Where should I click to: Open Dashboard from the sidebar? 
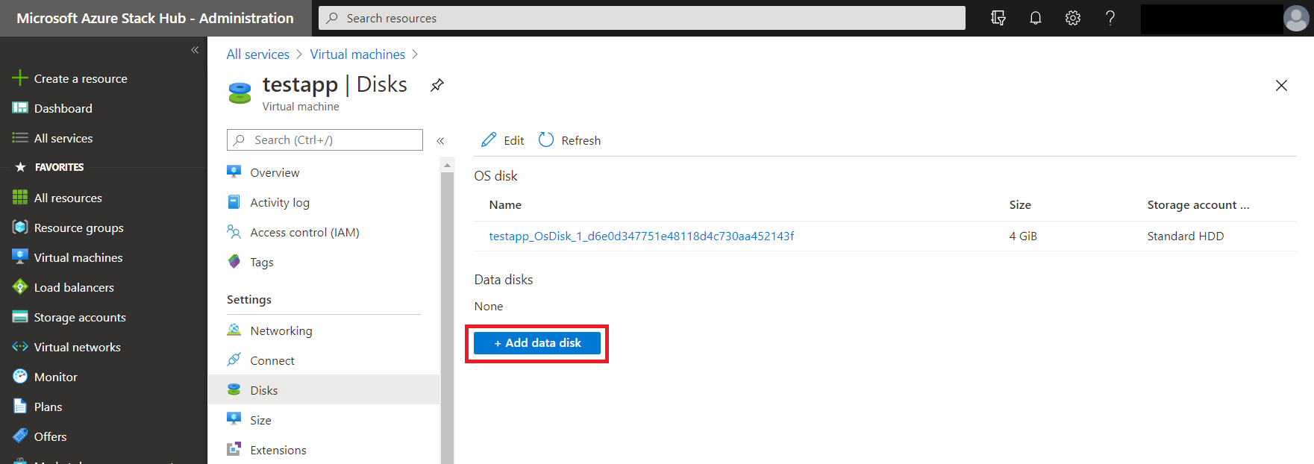pyautogui.click(x=63, y=108)
